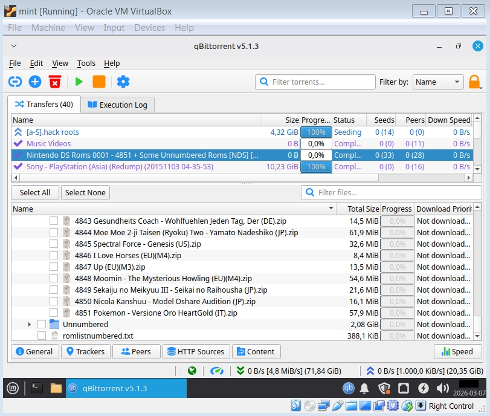Click the orange lock icon in the toolbar
Image resolution: width=490 pixels, height=416 pixels.
[474, 82]
